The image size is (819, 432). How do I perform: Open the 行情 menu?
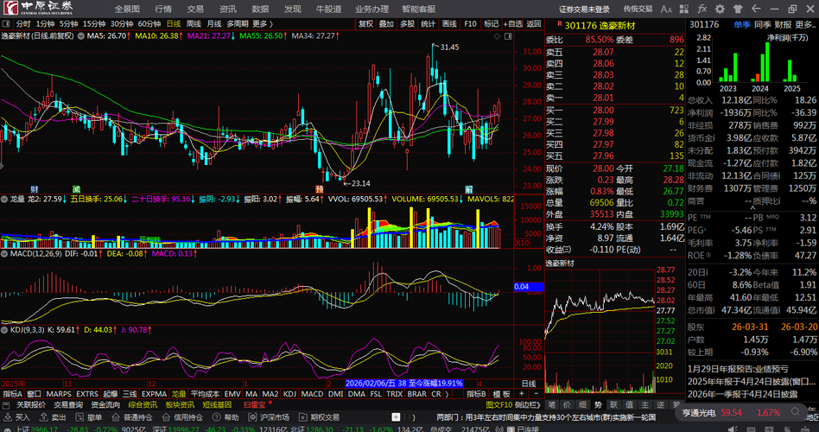coord(163,9)
